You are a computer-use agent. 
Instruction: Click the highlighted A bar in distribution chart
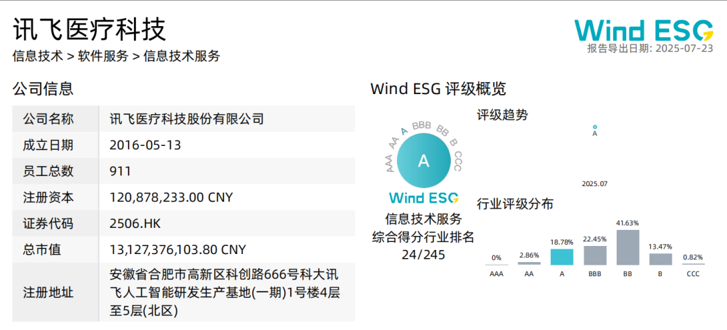[x=562, y=257]
